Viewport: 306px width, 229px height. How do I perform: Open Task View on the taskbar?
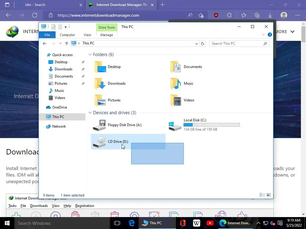[x=117, y=223]
